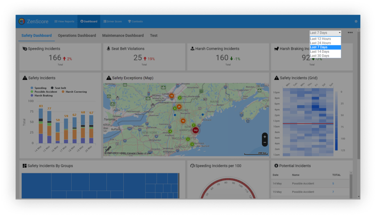Open the 15 May total link 7

(333, 192)
